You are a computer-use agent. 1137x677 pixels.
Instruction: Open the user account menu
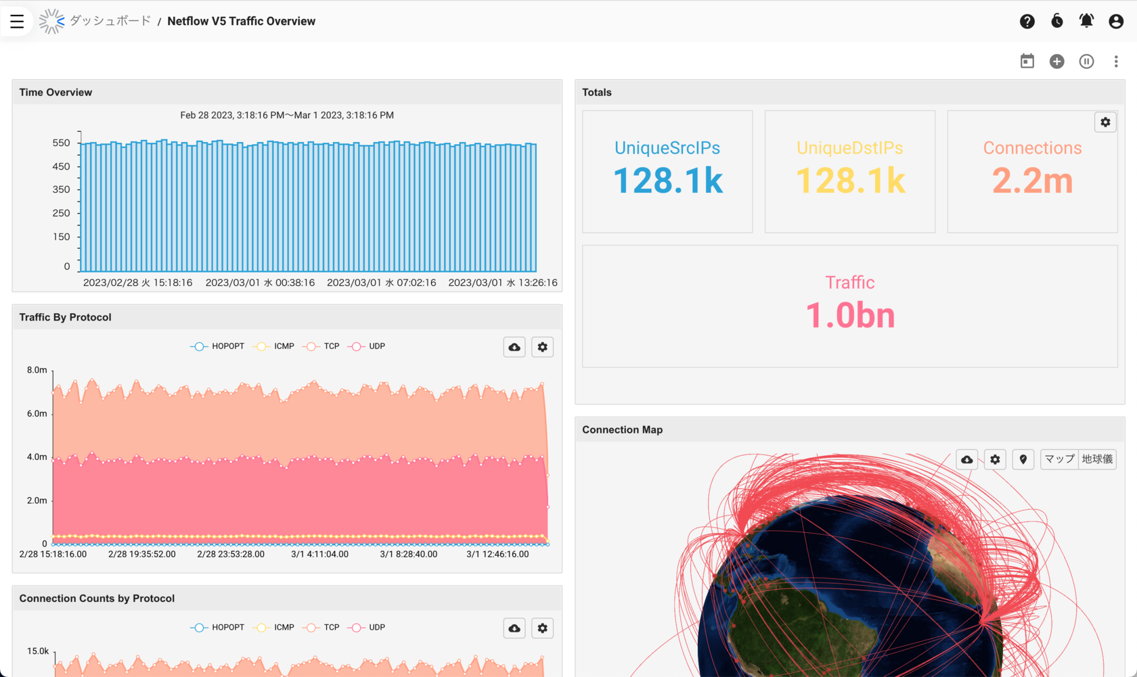[x=1116, y=21]
